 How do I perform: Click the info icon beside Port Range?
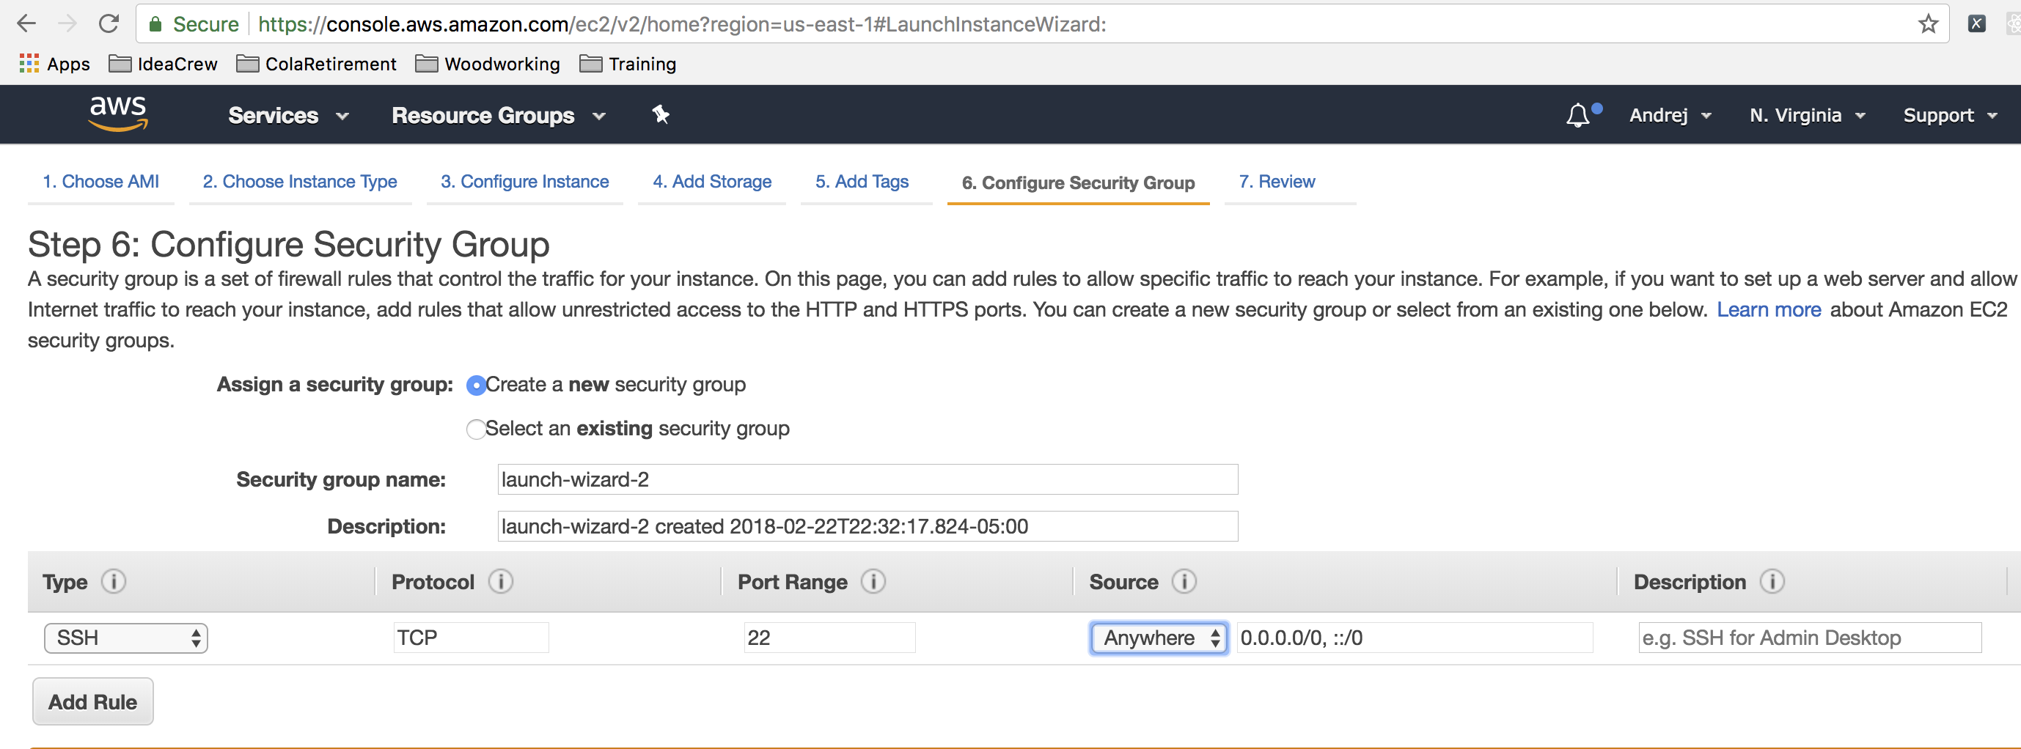(873, 582)
